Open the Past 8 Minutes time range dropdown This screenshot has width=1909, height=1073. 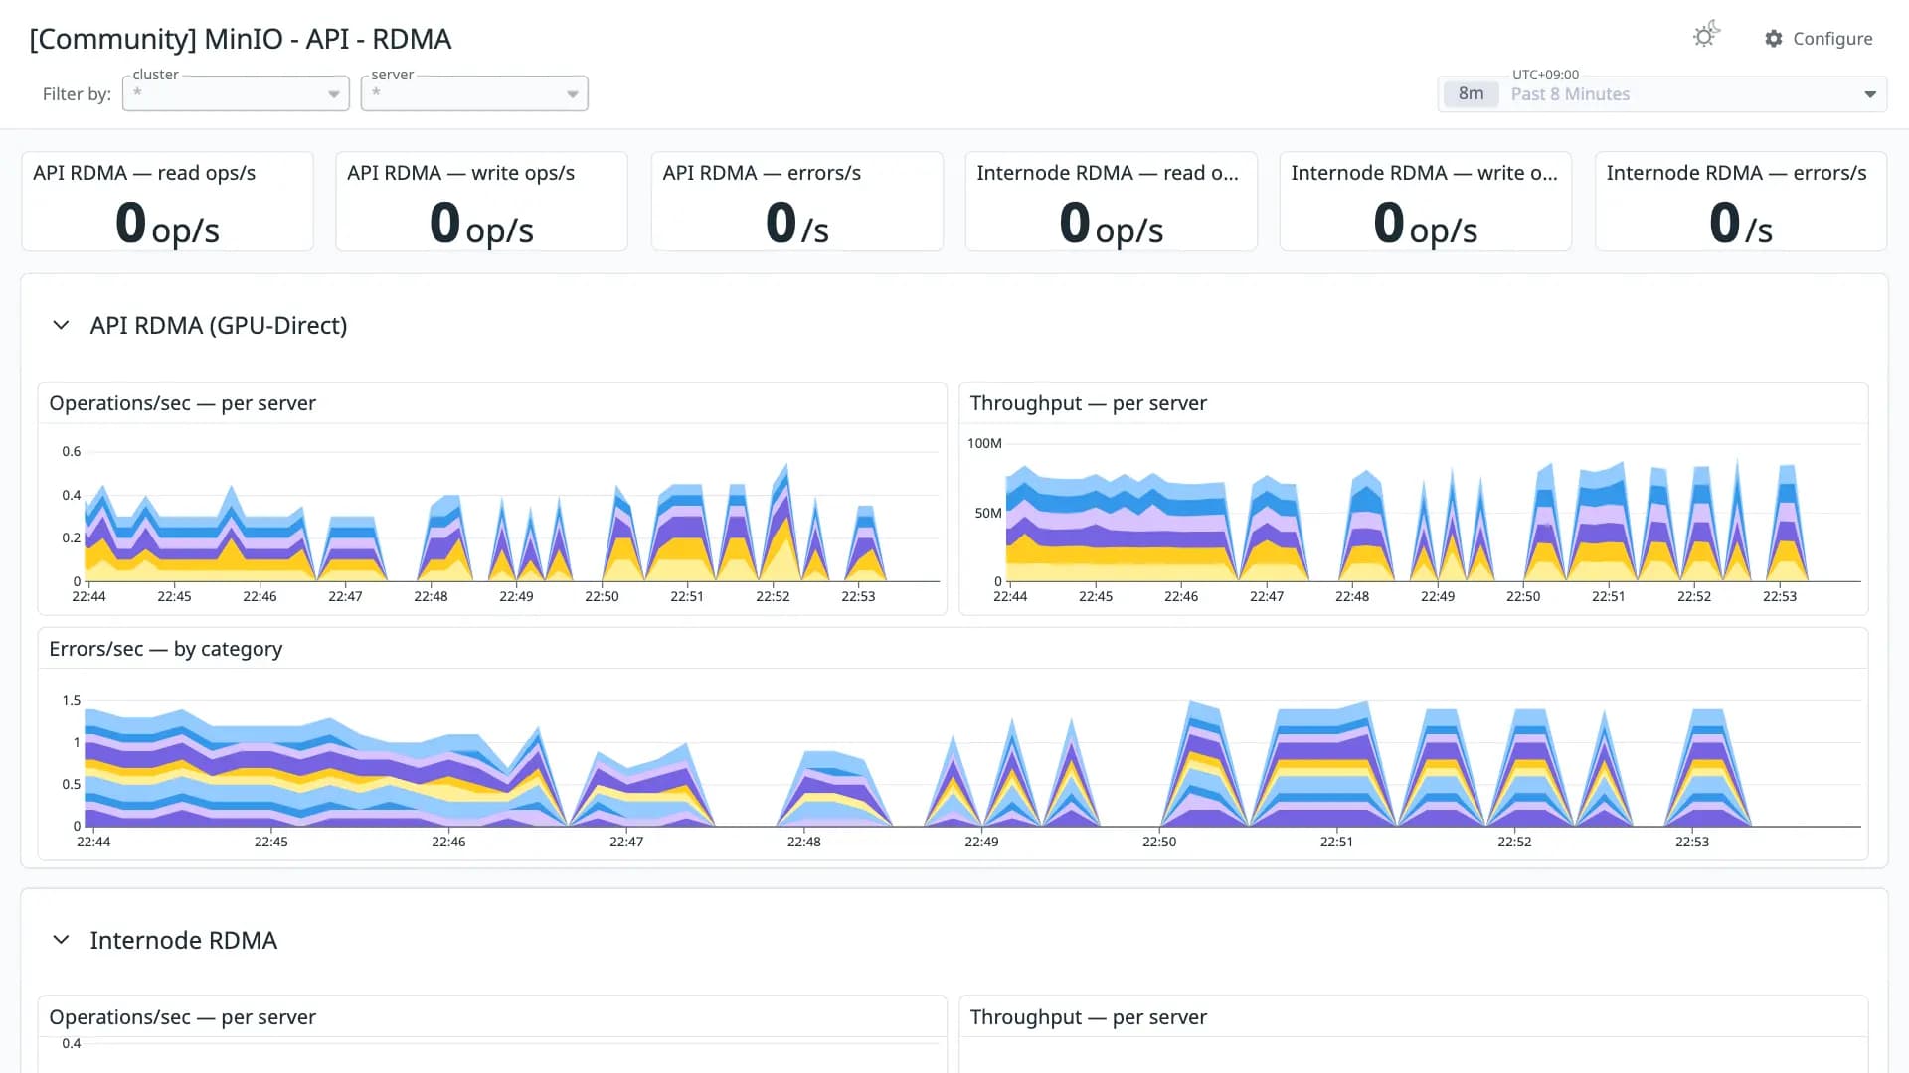click(x=1662, y=94)
